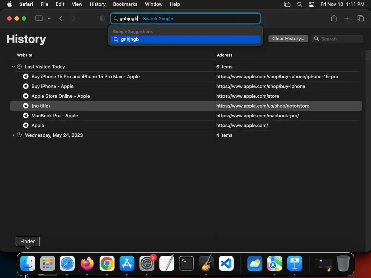Click the Website column header
This screenshot has width=371, height=278.
pos(25,55)
